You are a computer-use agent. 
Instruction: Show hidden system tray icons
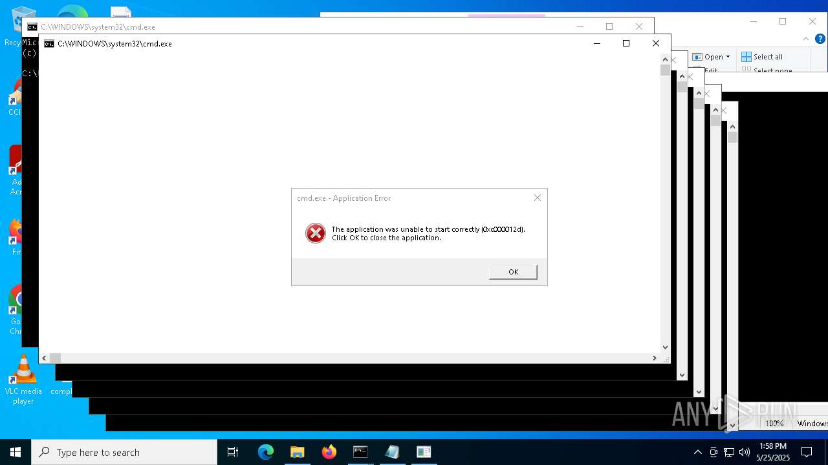click(x=697, y=452)
